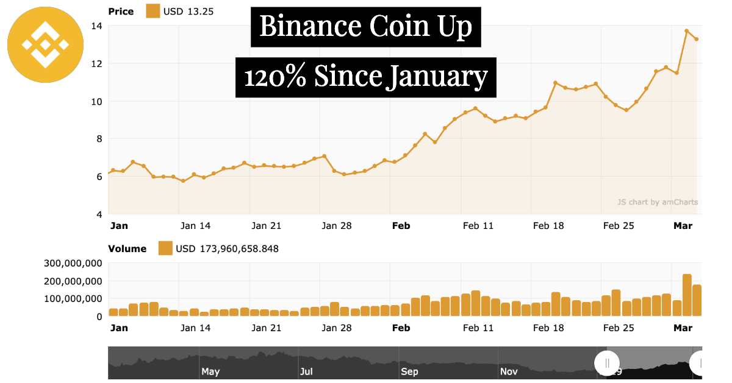Click the "120% Since January" banner
The width and height of the screenshot is (732, 383).
tap(366, 77)
